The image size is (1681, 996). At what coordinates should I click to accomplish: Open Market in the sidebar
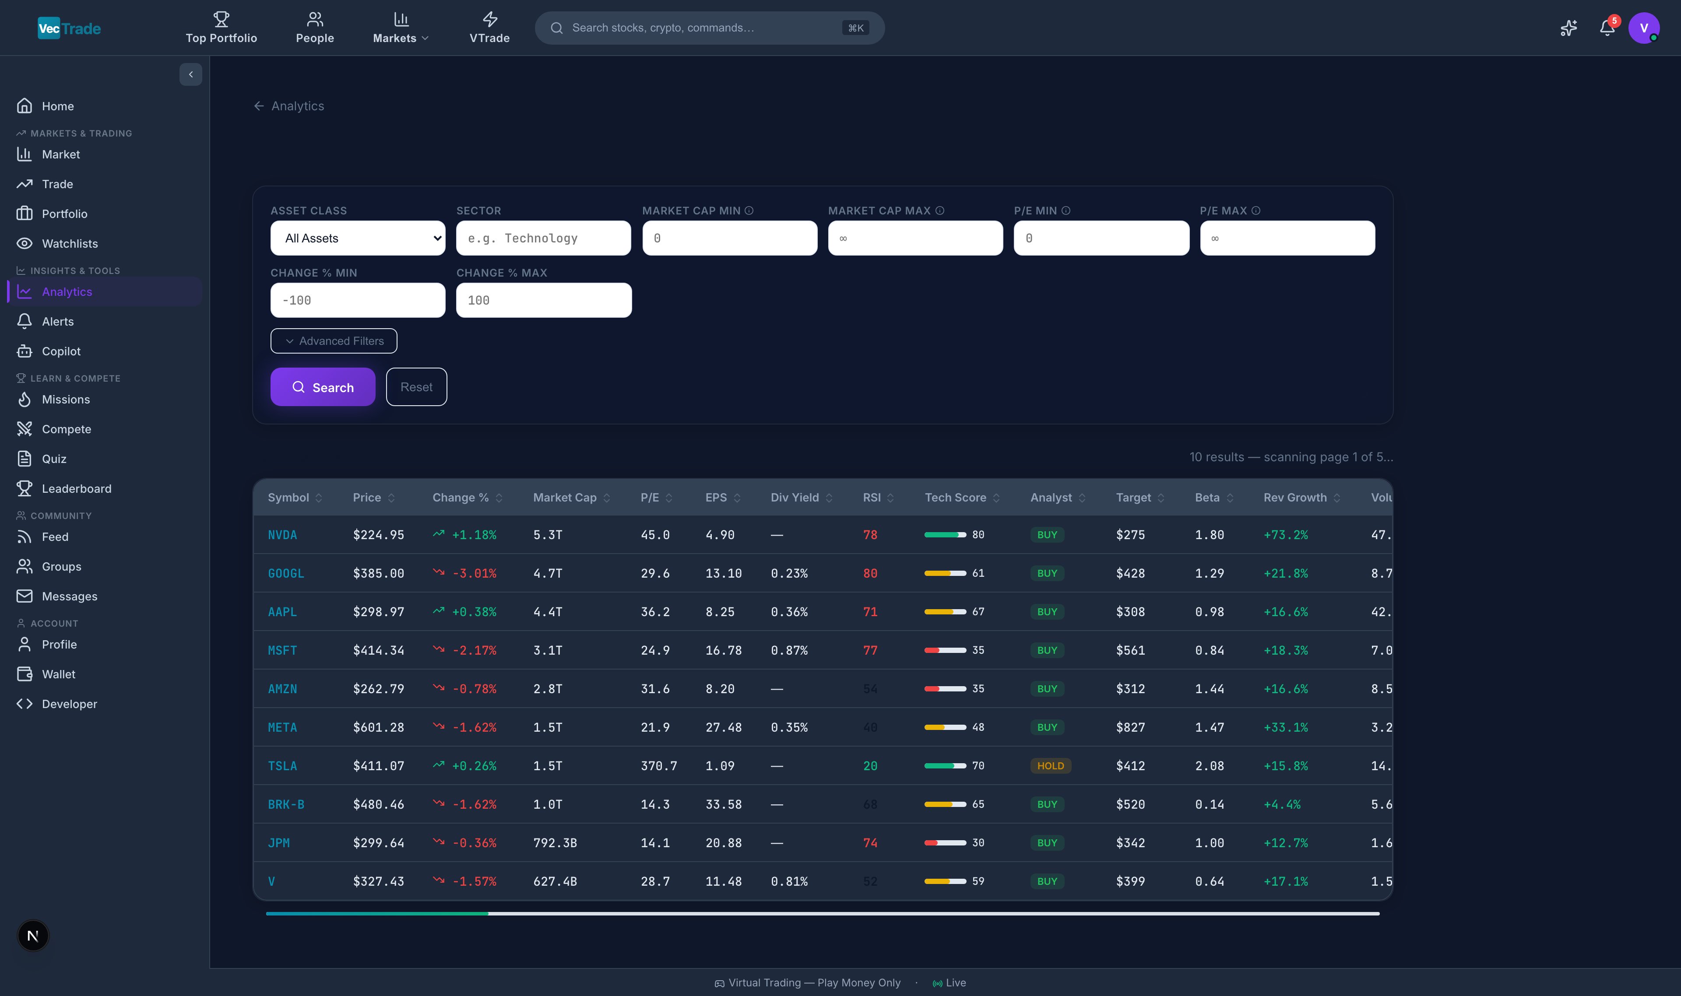tap(105, 154)
